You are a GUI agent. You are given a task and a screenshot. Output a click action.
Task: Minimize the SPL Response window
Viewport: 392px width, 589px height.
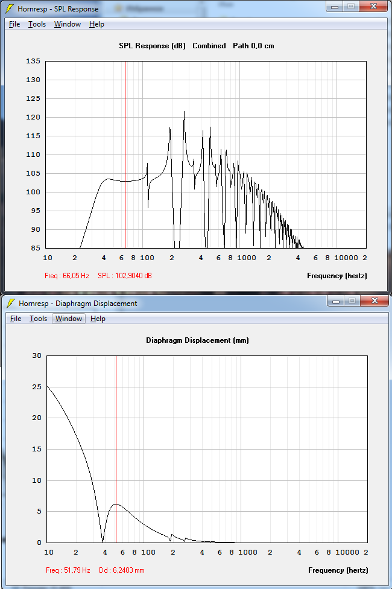[x=335, y=7]
